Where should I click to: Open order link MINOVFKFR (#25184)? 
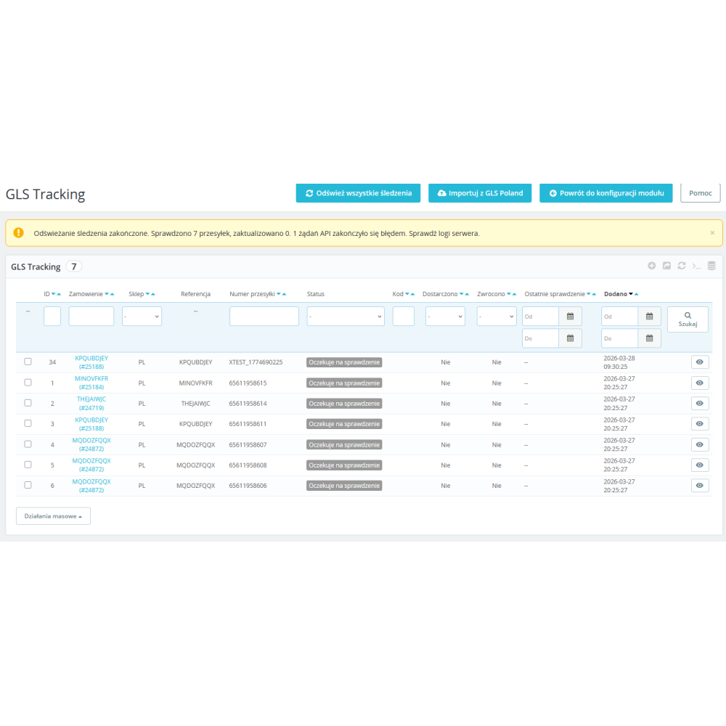coord(91,383)
